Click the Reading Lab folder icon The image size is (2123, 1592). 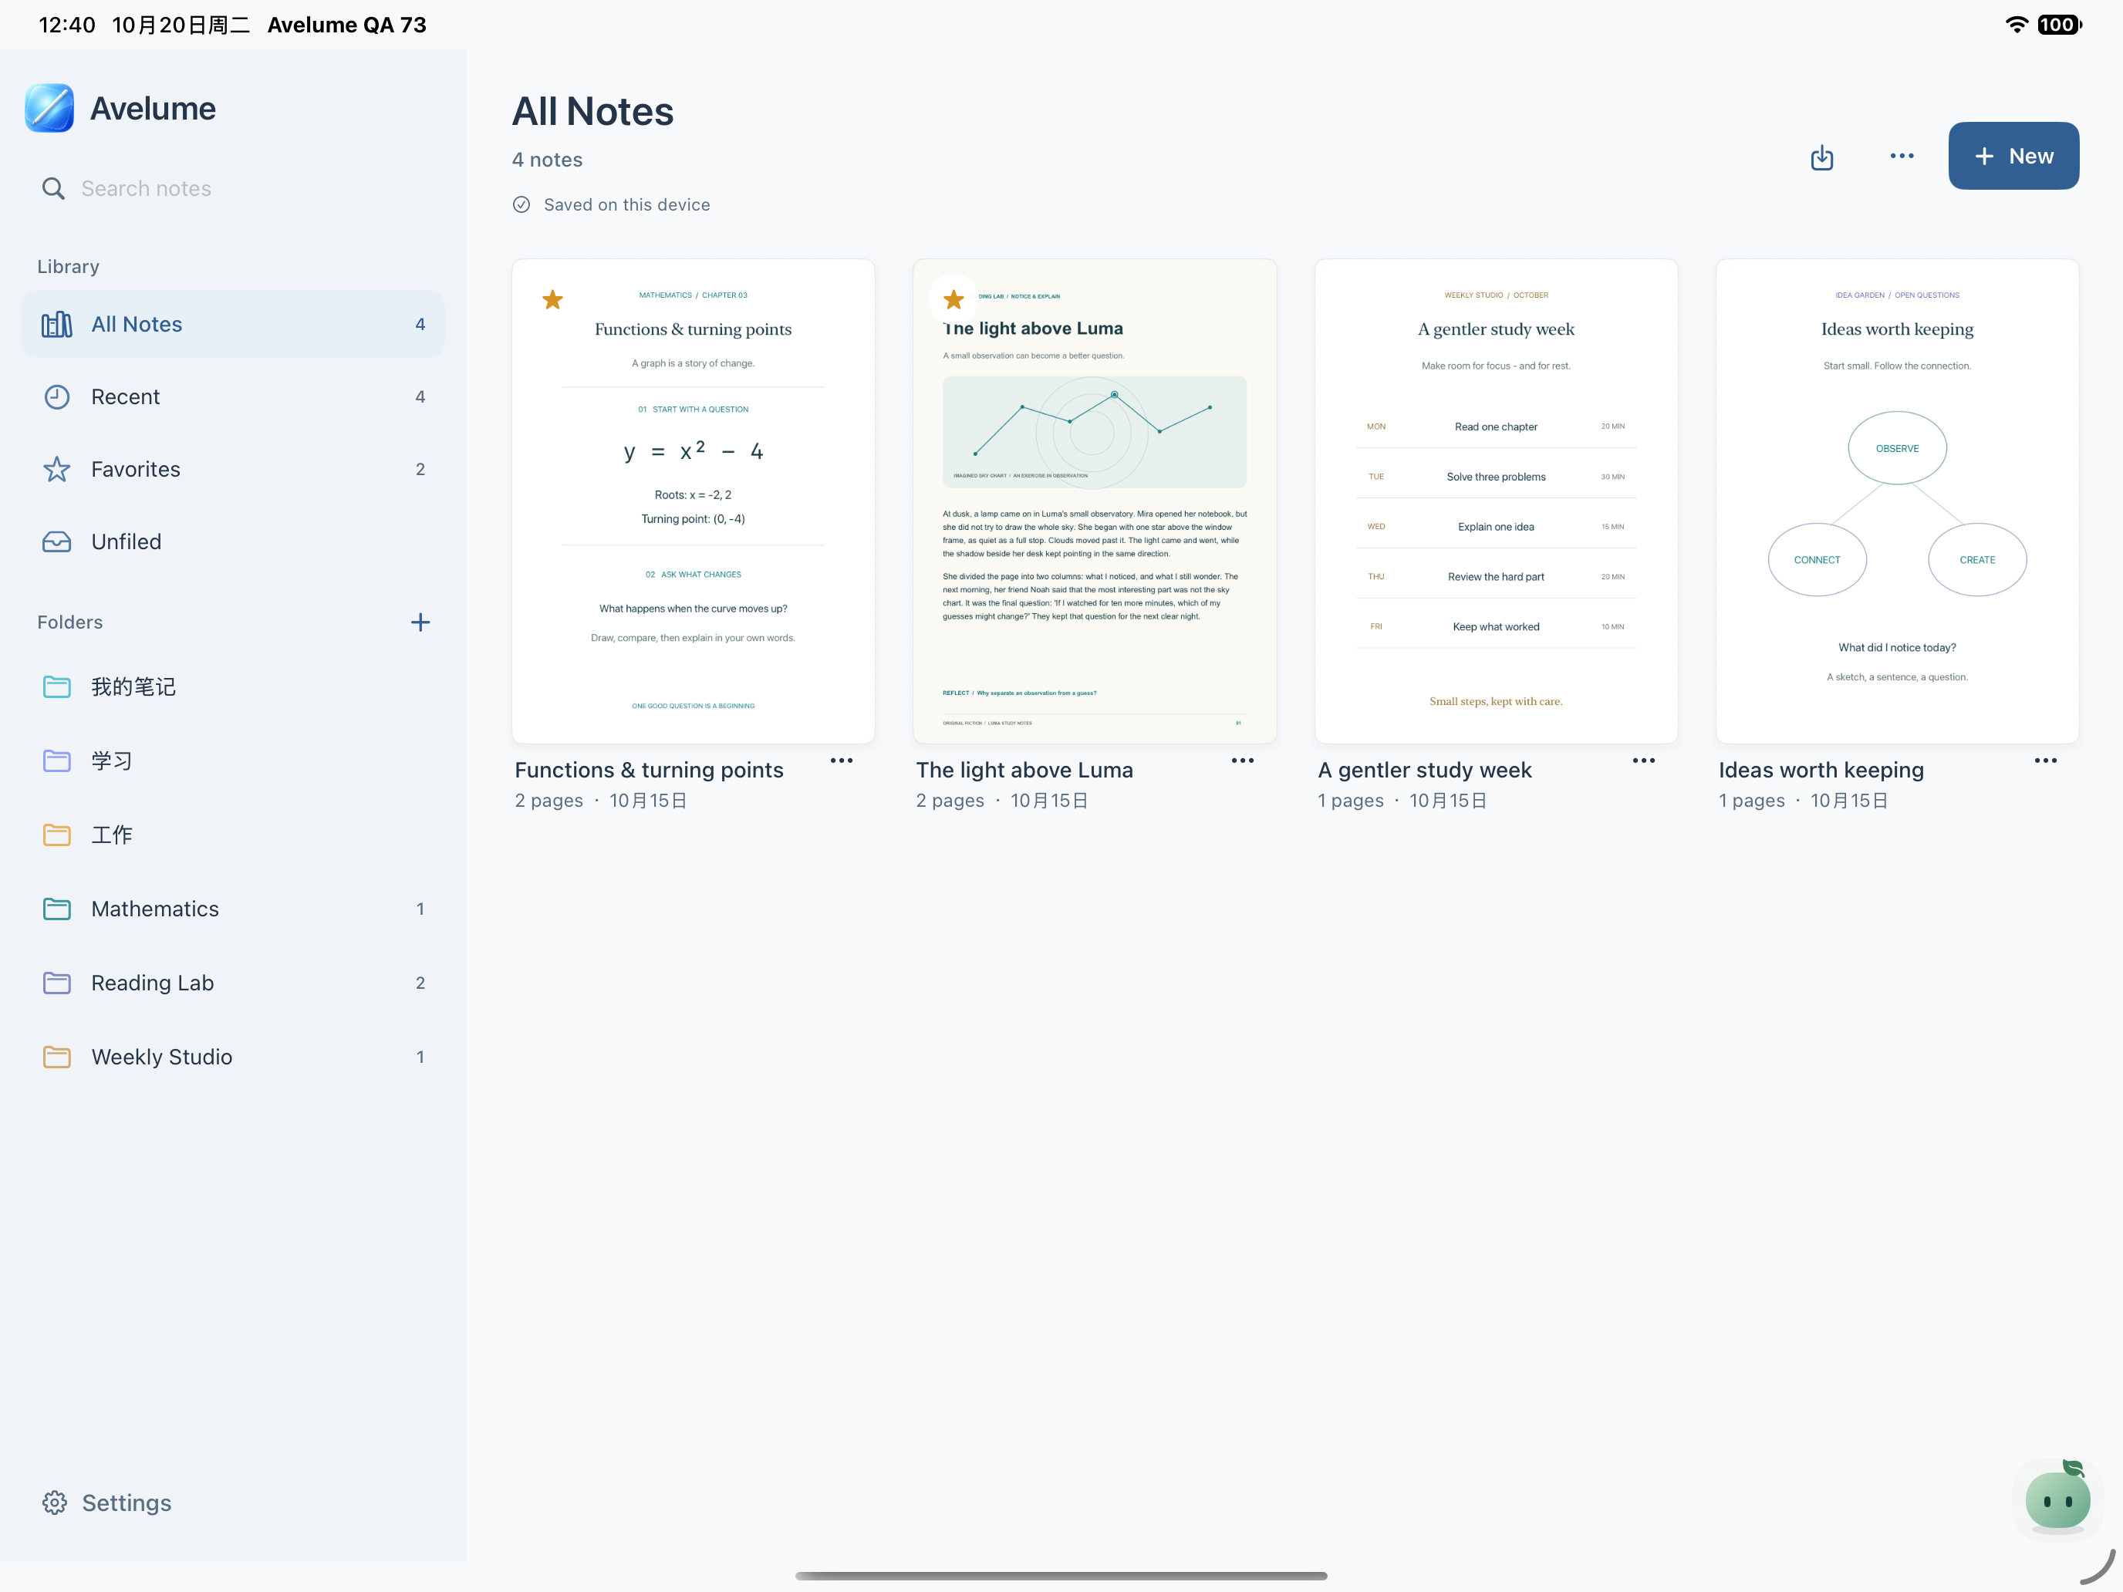click(56, 983)
